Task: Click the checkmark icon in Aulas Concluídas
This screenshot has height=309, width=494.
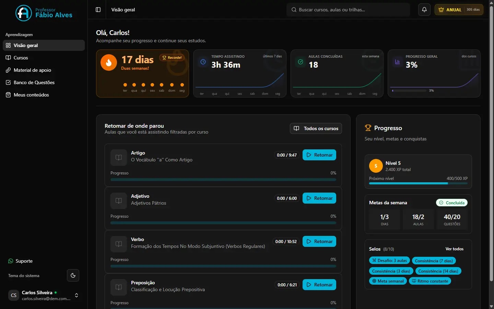Action: point(301,62)
